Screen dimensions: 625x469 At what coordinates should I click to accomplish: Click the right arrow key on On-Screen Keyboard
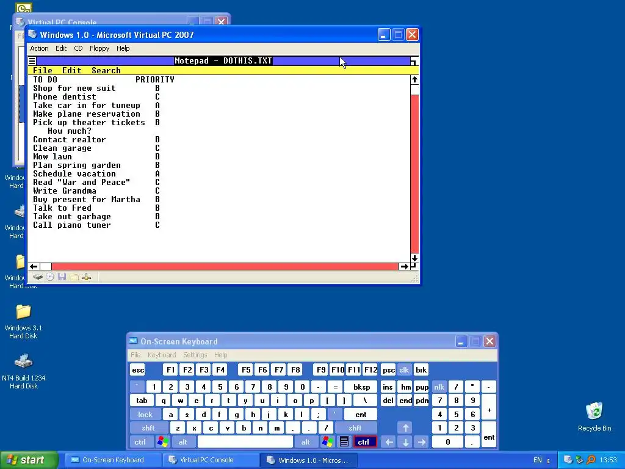[x=422, y=442]
